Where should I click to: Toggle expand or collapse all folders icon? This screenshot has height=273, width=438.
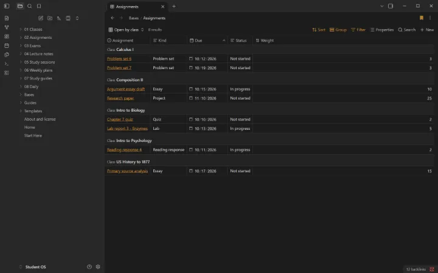pyautogui.click(x=77, y=18)
